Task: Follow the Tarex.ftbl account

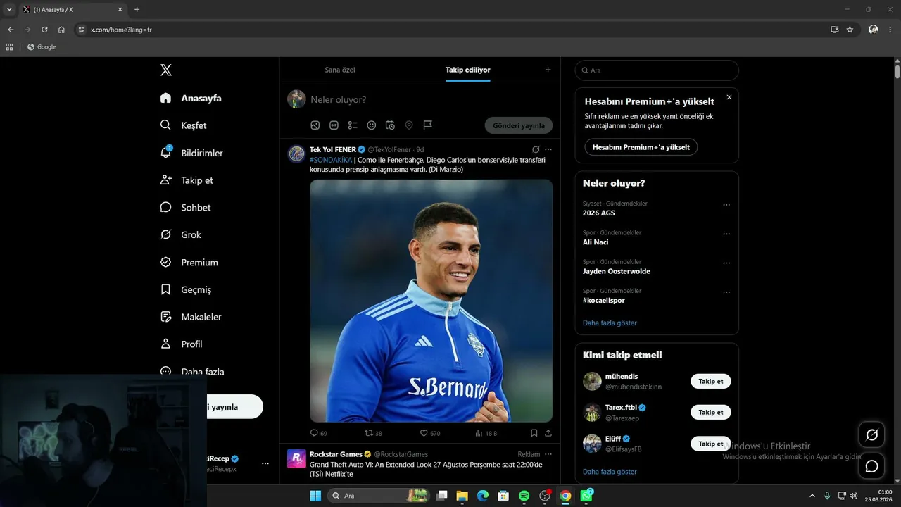Action: point(711,412)
